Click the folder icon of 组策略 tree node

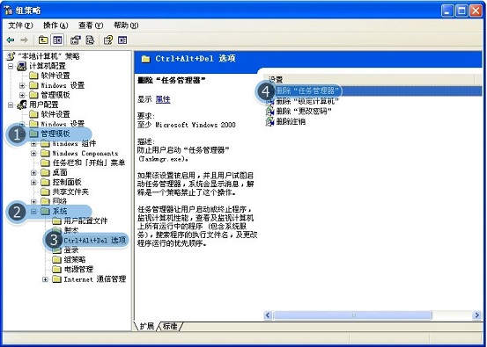pos(56,259)
